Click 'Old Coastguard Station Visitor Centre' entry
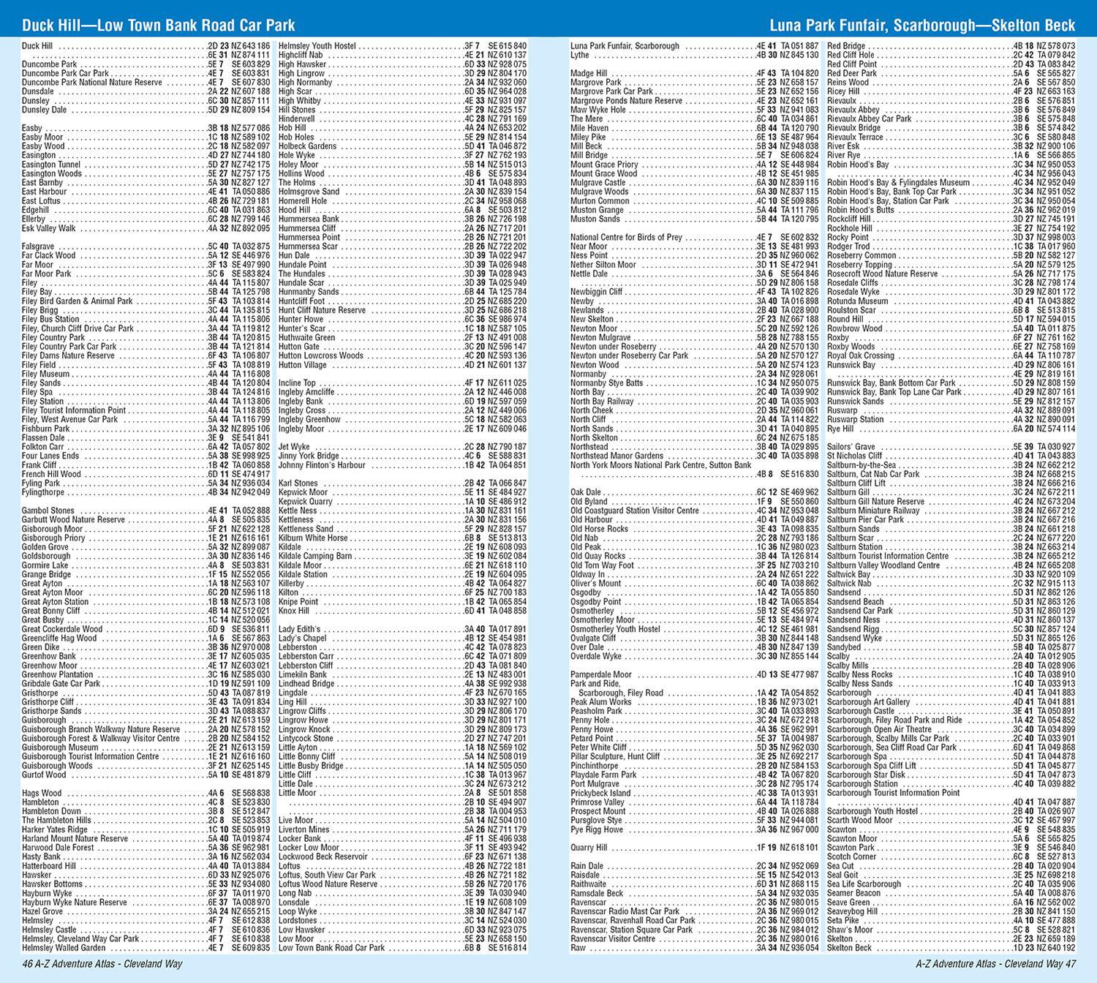 click(x=694, y=511)
